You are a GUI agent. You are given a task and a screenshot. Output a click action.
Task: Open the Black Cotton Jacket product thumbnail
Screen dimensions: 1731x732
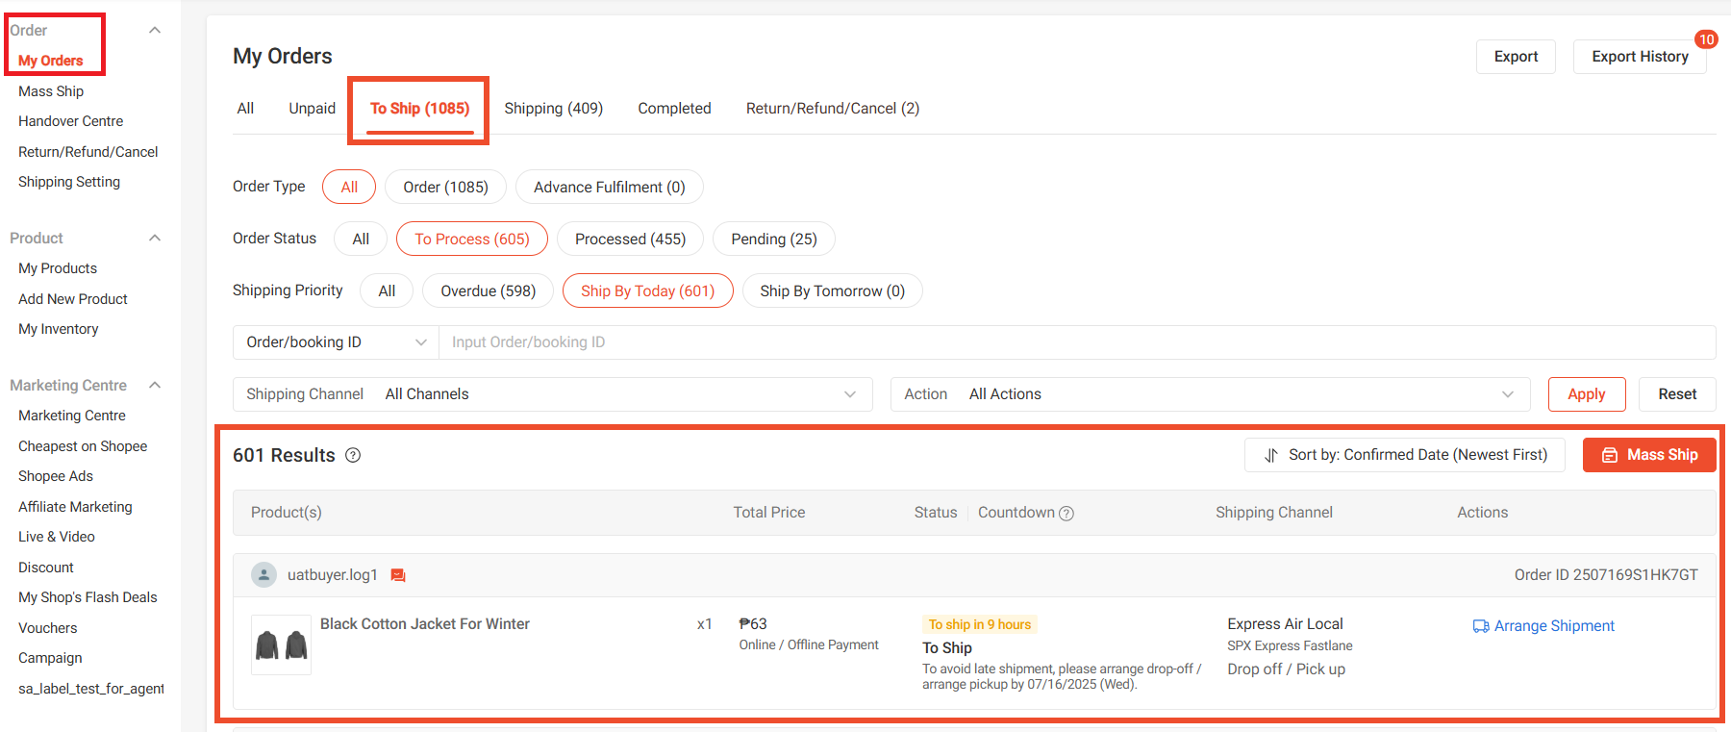[x=281, y=644]
